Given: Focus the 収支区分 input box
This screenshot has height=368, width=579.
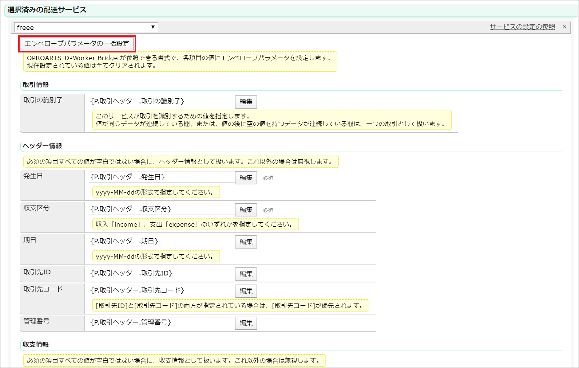Looking at the screenshot, I should pyautogui.click(x=162, y=210).
